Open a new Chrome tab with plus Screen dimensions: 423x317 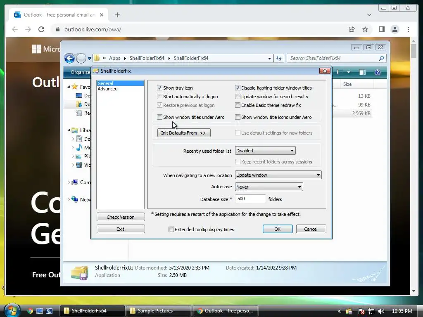pos(117,15)
